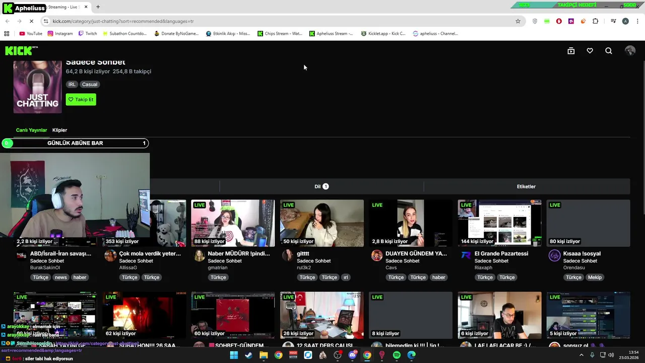The height and width of the screenshot is (363, 645).
Task: Open the taskbar volume control
Action: click(611, 355)
